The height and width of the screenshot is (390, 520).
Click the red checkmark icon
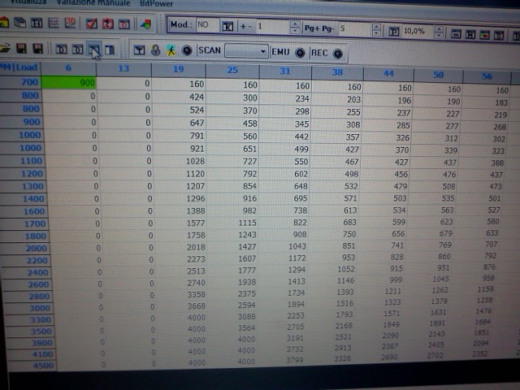click(x=92, y=24)
